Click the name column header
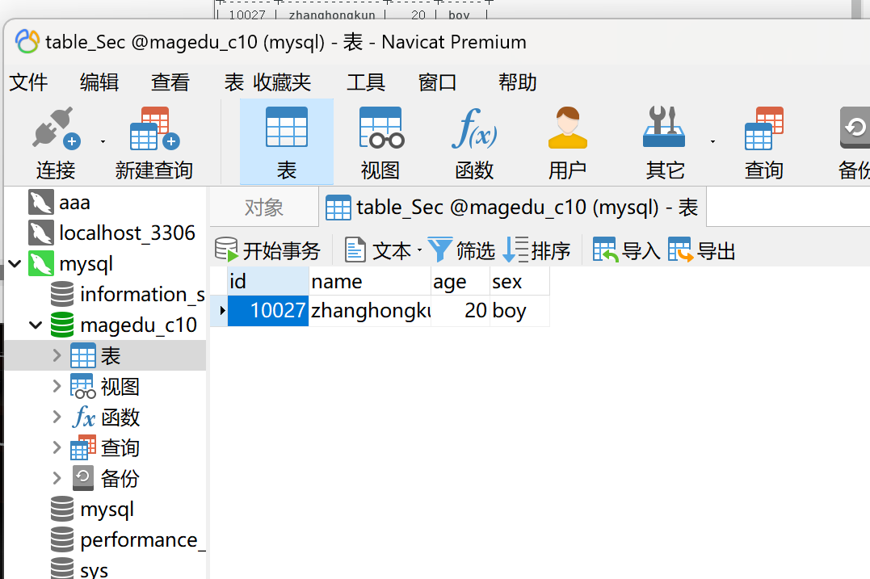 click(369, 281)
